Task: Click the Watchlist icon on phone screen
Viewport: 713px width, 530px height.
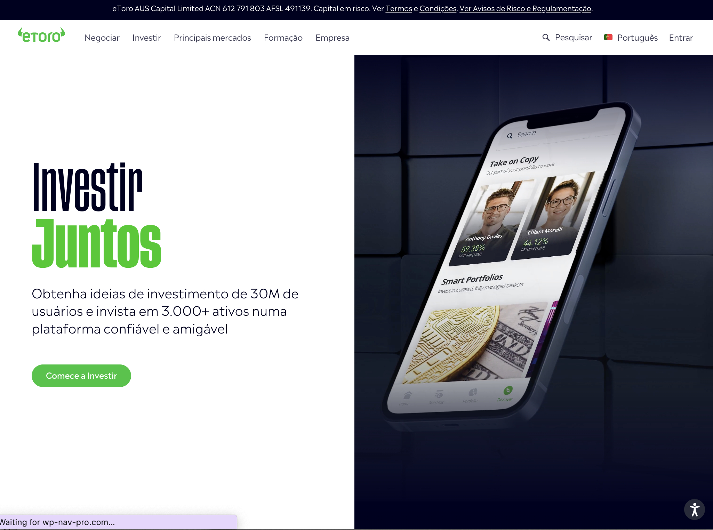Action: coord(439,394)
